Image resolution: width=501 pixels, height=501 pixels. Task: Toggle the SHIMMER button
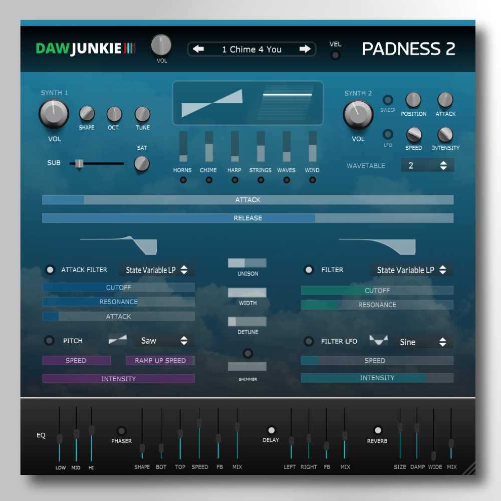click(x=247, y=354)
